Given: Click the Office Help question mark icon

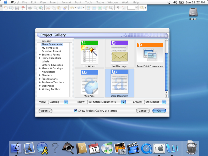Looking at the screenshot, I should pyautogui.click(x=142, y=8).
